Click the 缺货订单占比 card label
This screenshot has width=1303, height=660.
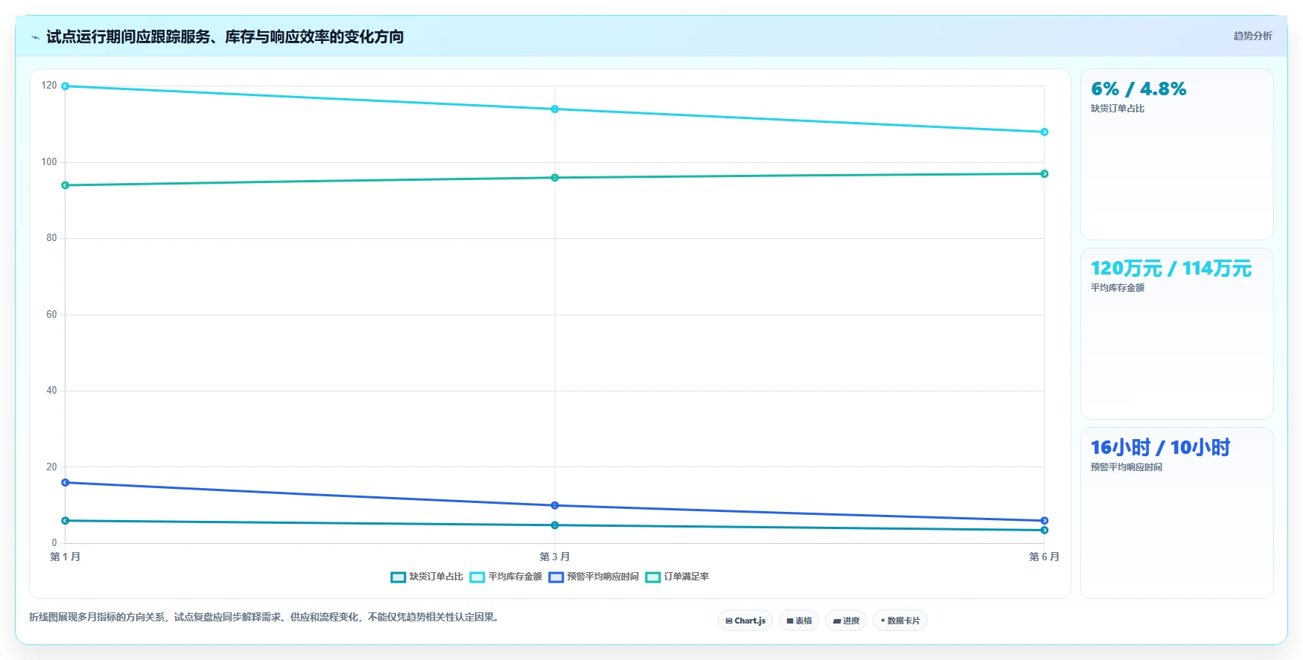[x=1118, y=109]
